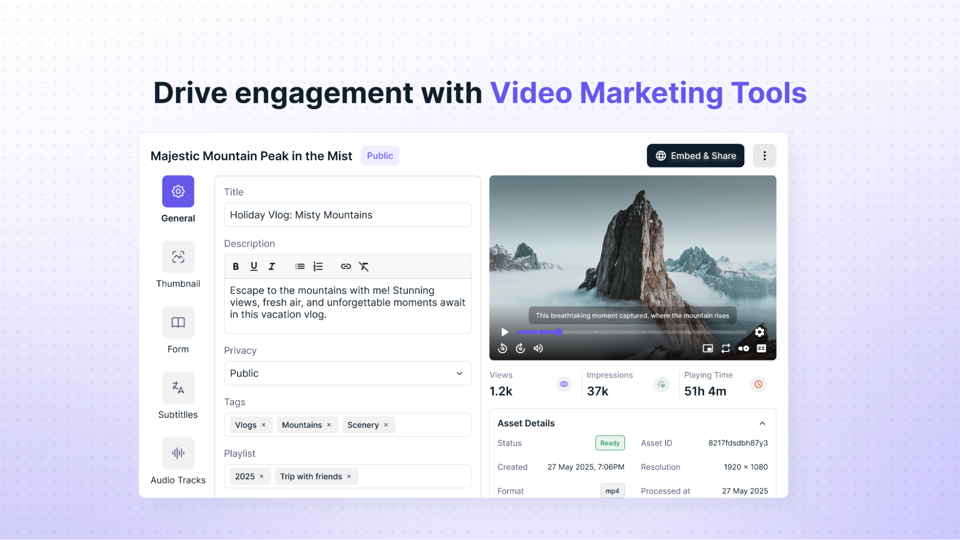This screenshot has width=960, height=540.
Task: Apply a bulleted list in description
Action: (x=300, y=266)
